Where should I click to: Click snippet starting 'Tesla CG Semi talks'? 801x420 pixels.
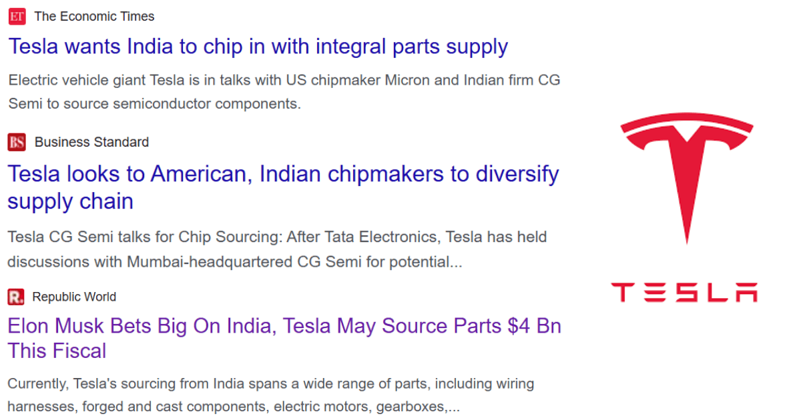pyautogui.click(x=278, y=249)
